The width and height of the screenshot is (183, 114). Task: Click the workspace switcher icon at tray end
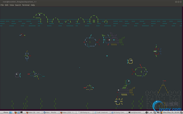pyautogui.click(x=181, y=112)
